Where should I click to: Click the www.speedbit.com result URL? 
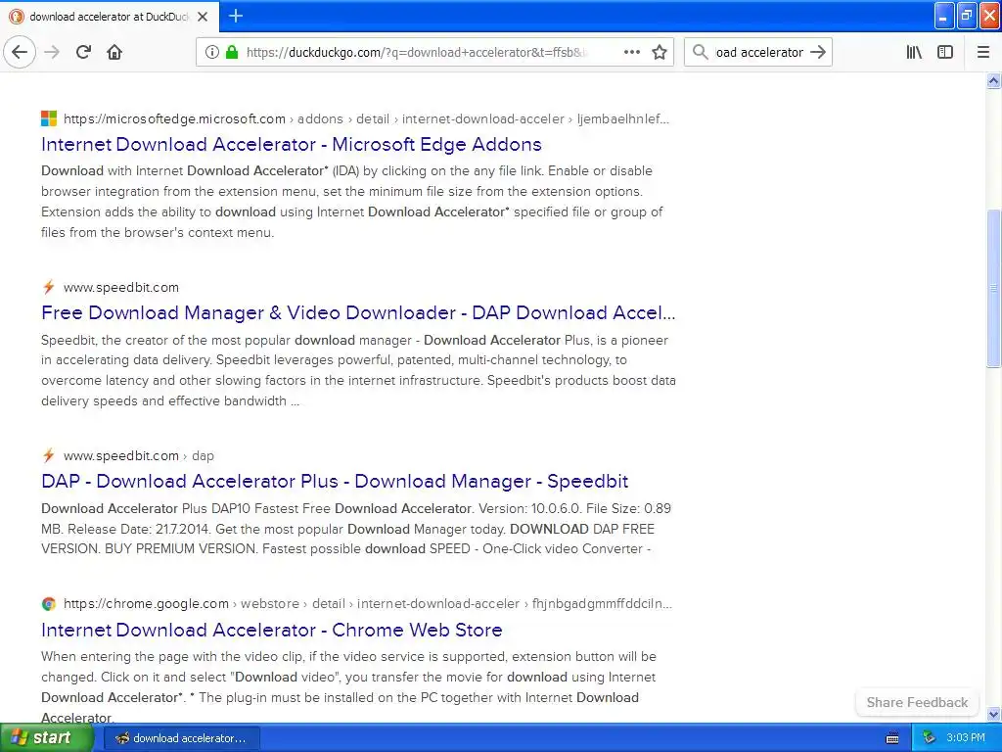[x=120, y=288]
